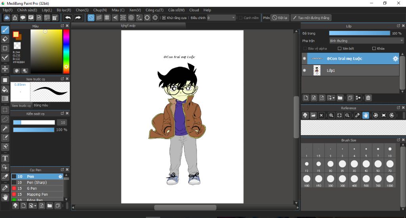The width and height of the screenshot is (406, 218).
Task: Switch to kjhgf.mdp document tab
Action: pyautogui.click(x=128, y=26)
